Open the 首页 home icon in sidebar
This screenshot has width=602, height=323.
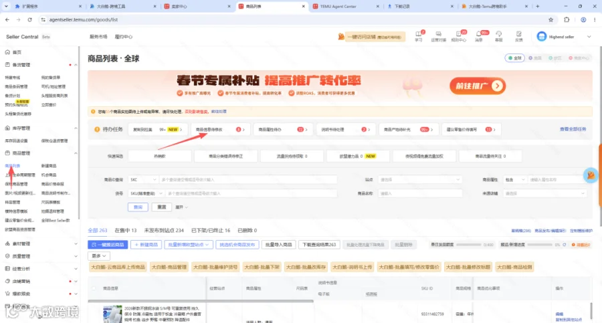(x=7, y=52)
